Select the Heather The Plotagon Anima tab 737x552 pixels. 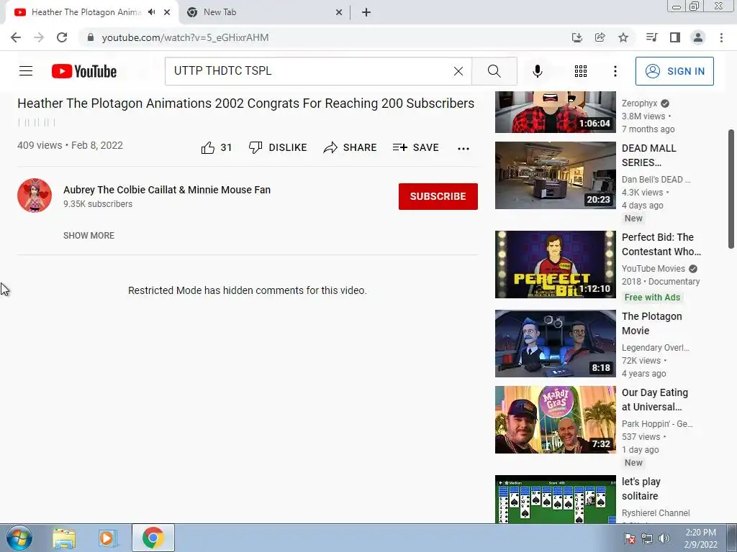click(x=92, y=13)
